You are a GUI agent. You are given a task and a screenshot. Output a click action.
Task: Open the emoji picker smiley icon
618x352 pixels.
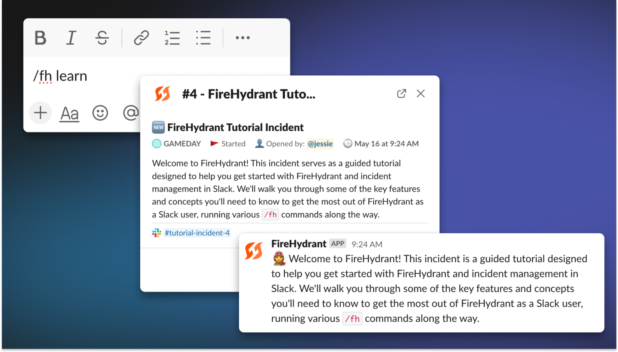100,113
